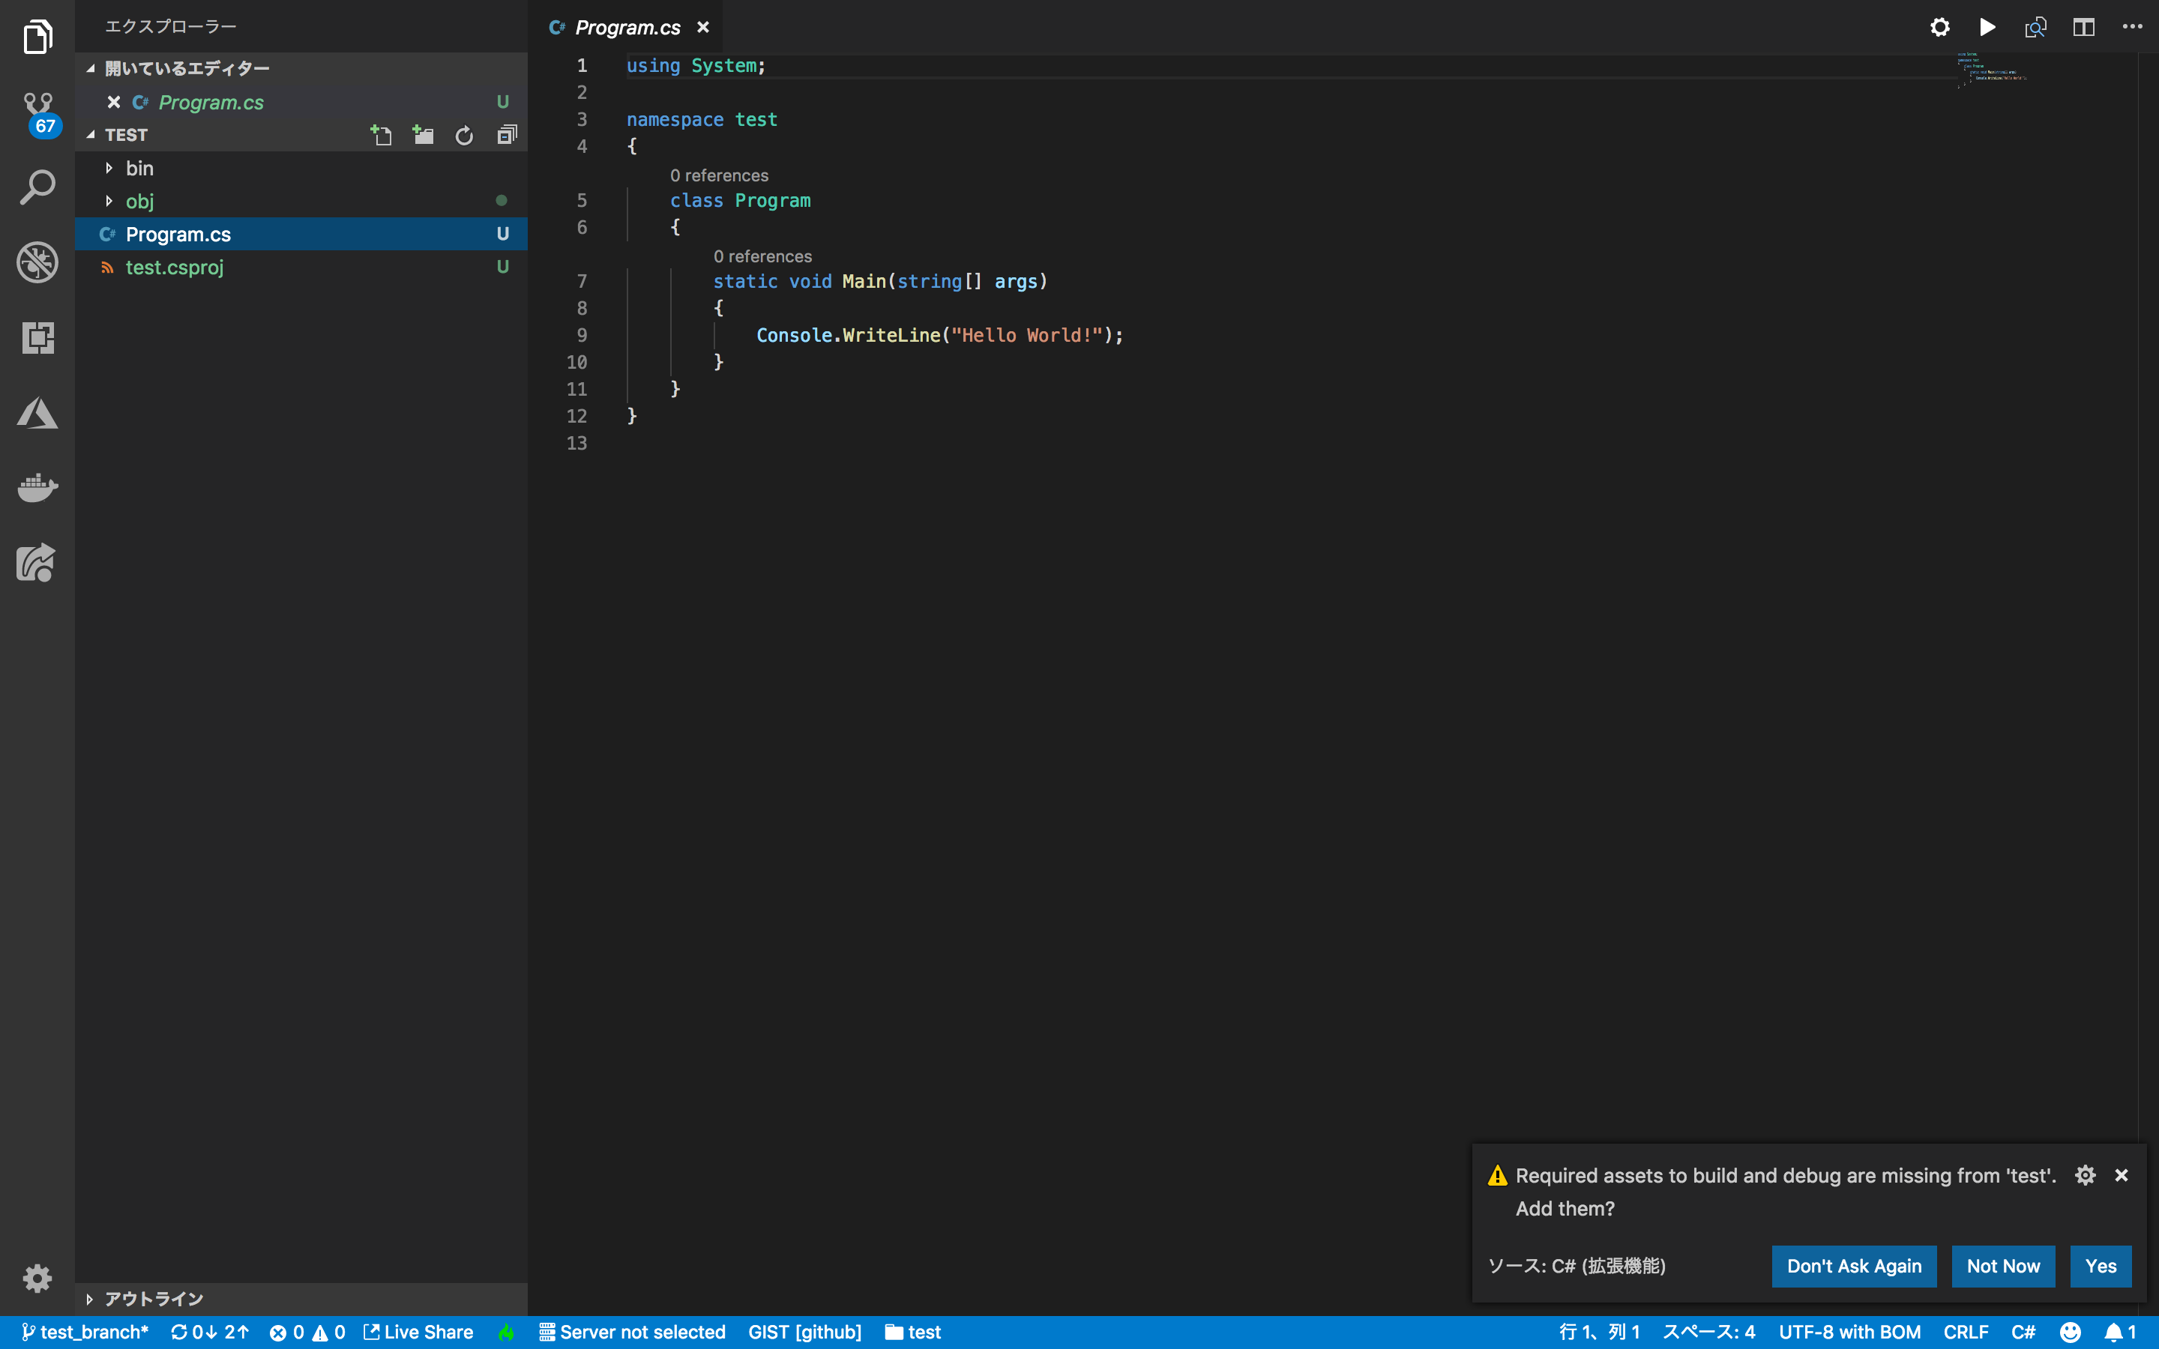
Task: Select Program.cs in the TEST file tree
Action: (301, 234)
